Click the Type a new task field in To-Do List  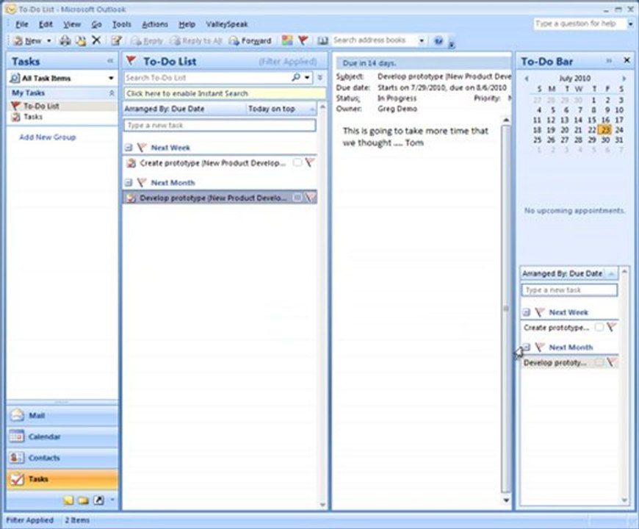click(x=220, y=125)
